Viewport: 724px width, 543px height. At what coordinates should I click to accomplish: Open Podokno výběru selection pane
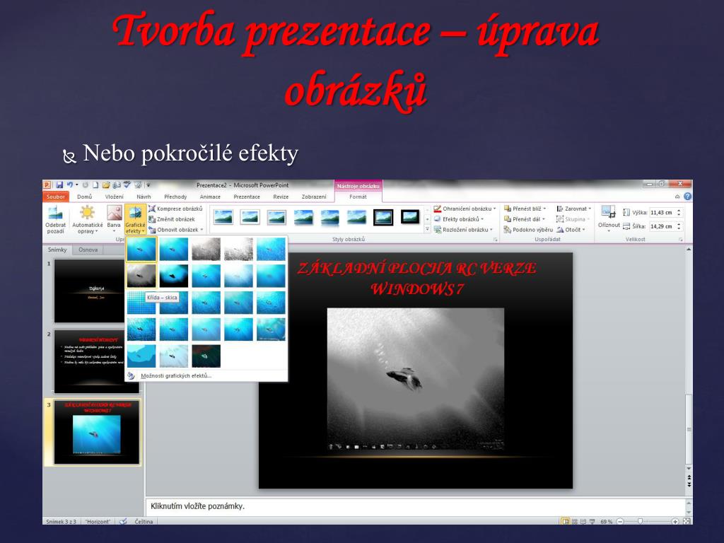point(527,230)
